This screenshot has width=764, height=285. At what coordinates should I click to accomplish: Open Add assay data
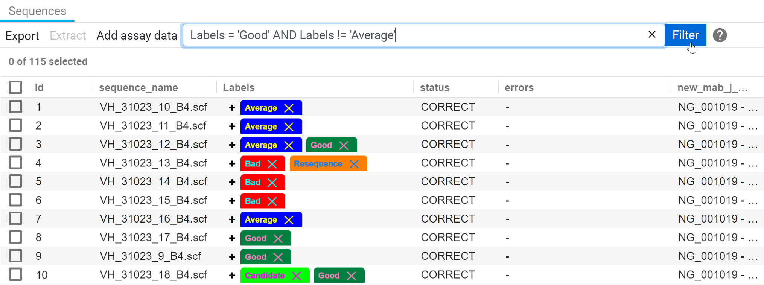click(x=137, y=35)
